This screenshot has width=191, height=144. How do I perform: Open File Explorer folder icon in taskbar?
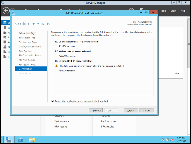point(32,139)
